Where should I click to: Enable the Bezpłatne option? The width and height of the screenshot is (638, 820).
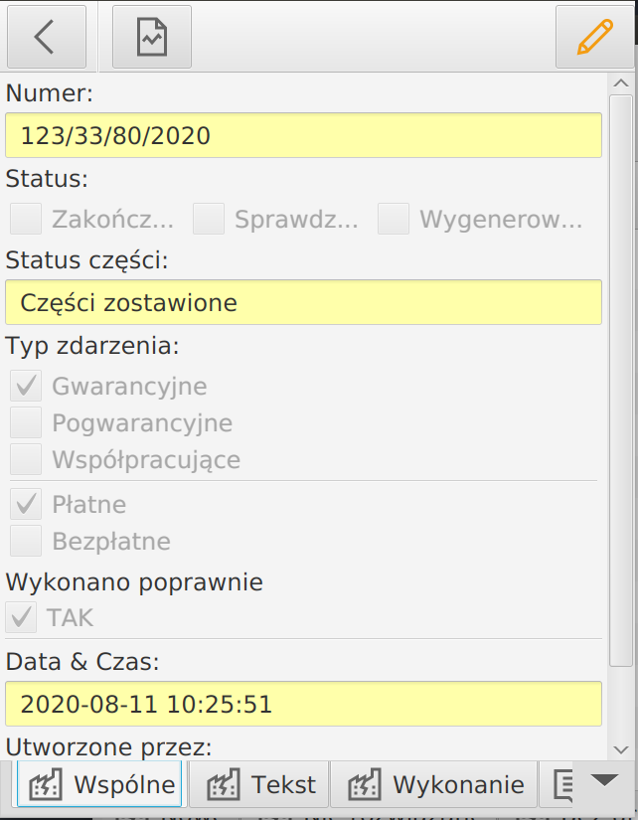pos(24,541)
